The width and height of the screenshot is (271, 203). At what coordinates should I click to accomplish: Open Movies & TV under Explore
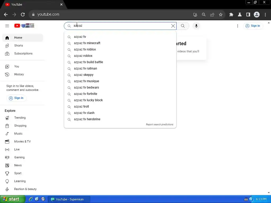[x=23, y=142]
